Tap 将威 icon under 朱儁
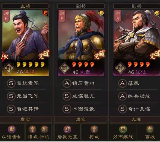Image resolution: width=160 pixels, height=142 pixels. point(94,129)
